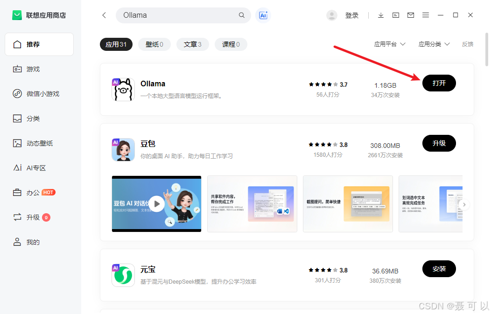Open the hamburger menu icon
This screenshot has height=314, width=491.
[426, 15]
